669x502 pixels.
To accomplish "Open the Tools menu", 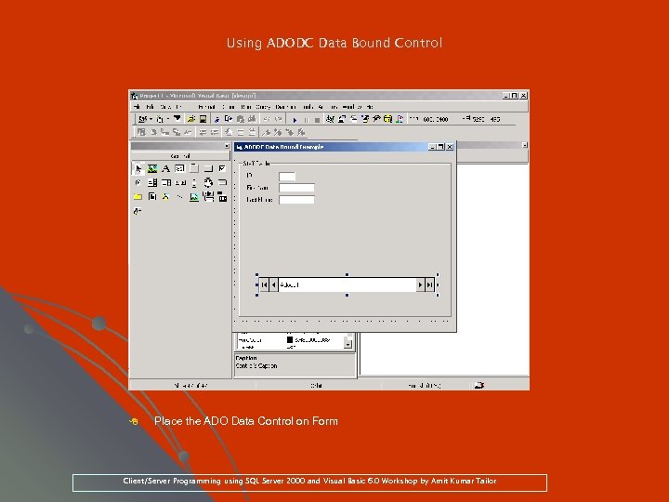I will [308, 107].
